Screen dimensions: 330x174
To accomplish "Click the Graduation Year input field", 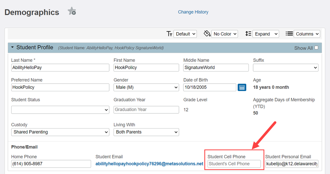I will tap(146, 110).
